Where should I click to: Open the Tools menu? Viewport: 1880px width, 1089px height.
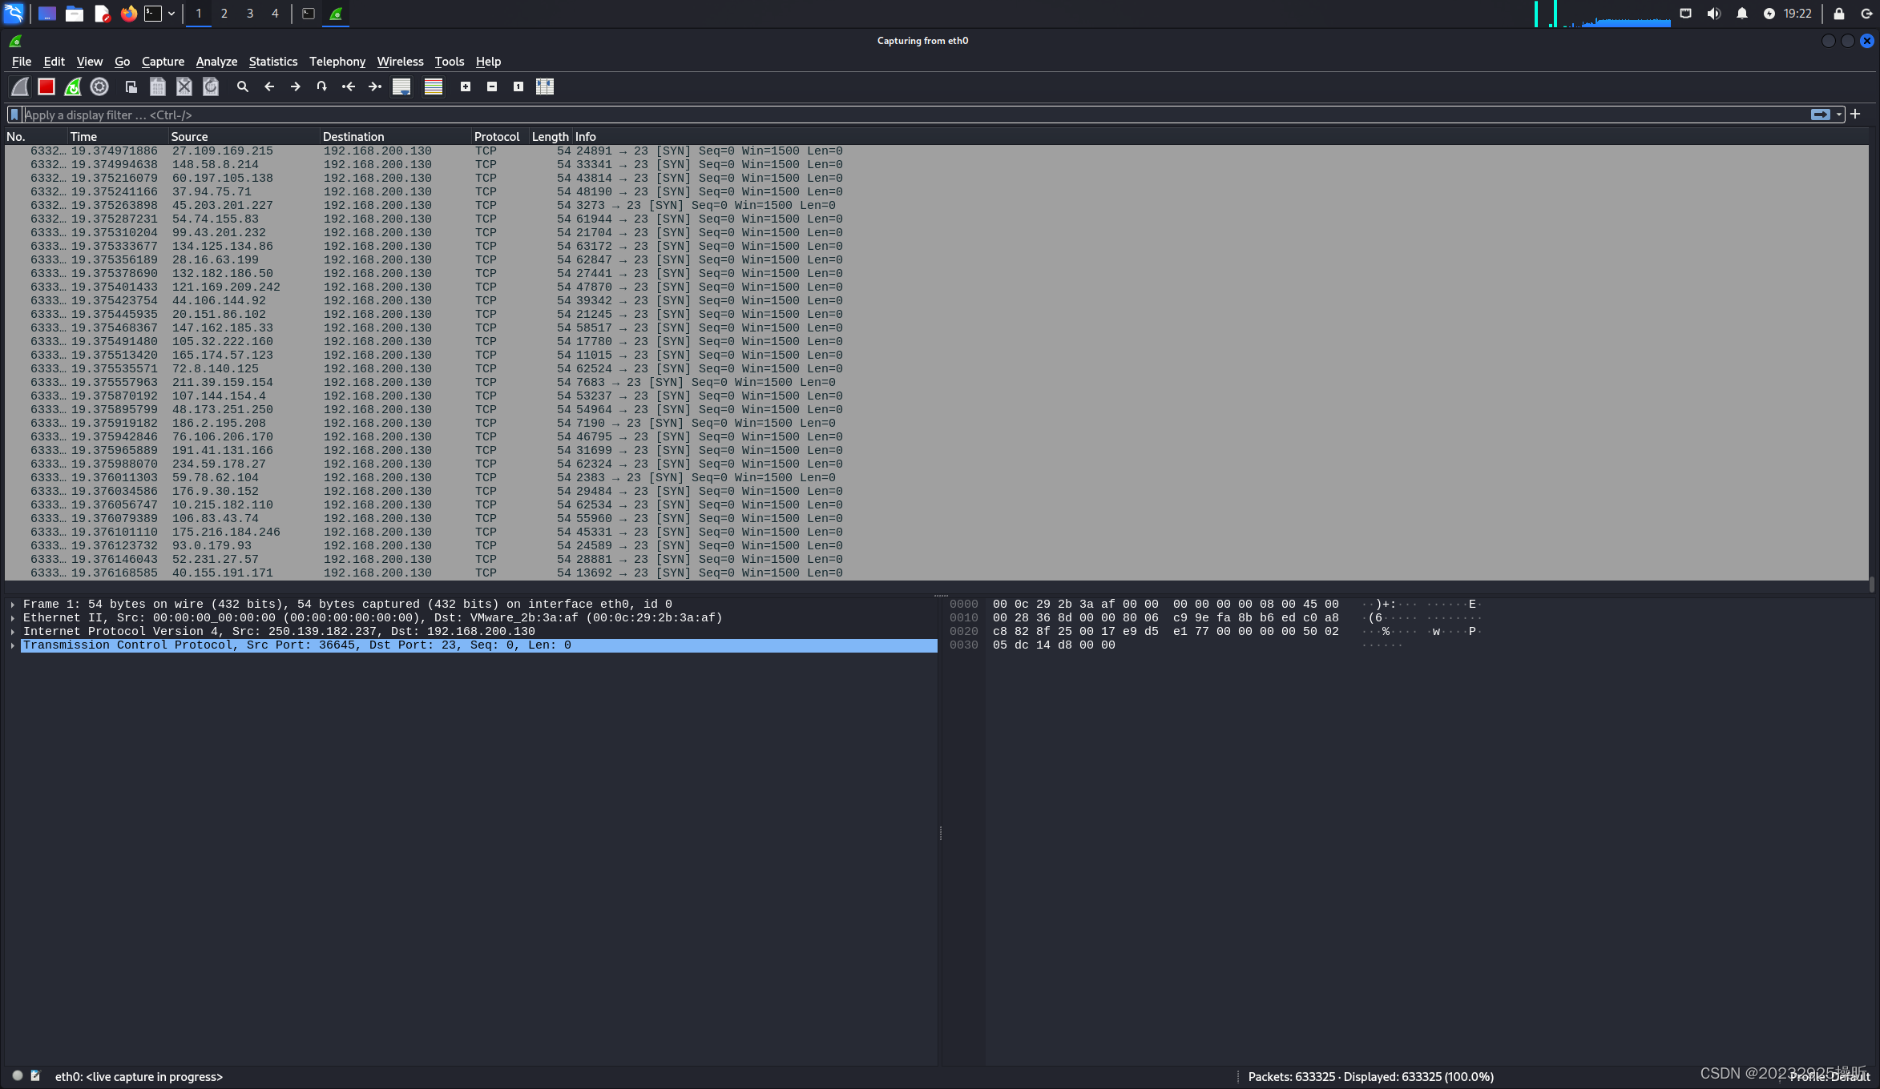tap(450, 62)
